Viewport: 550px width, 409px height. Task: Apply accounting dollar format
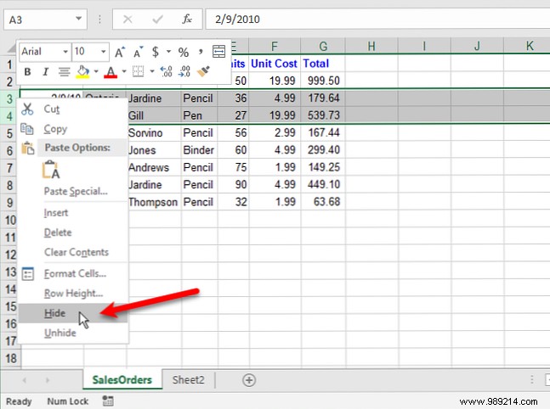coord(156,52)
